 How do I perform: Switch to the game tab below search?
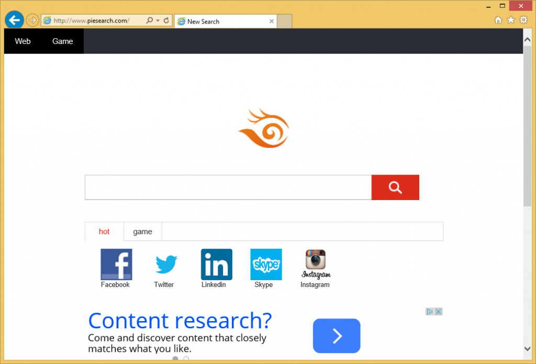tap(142, 231)
